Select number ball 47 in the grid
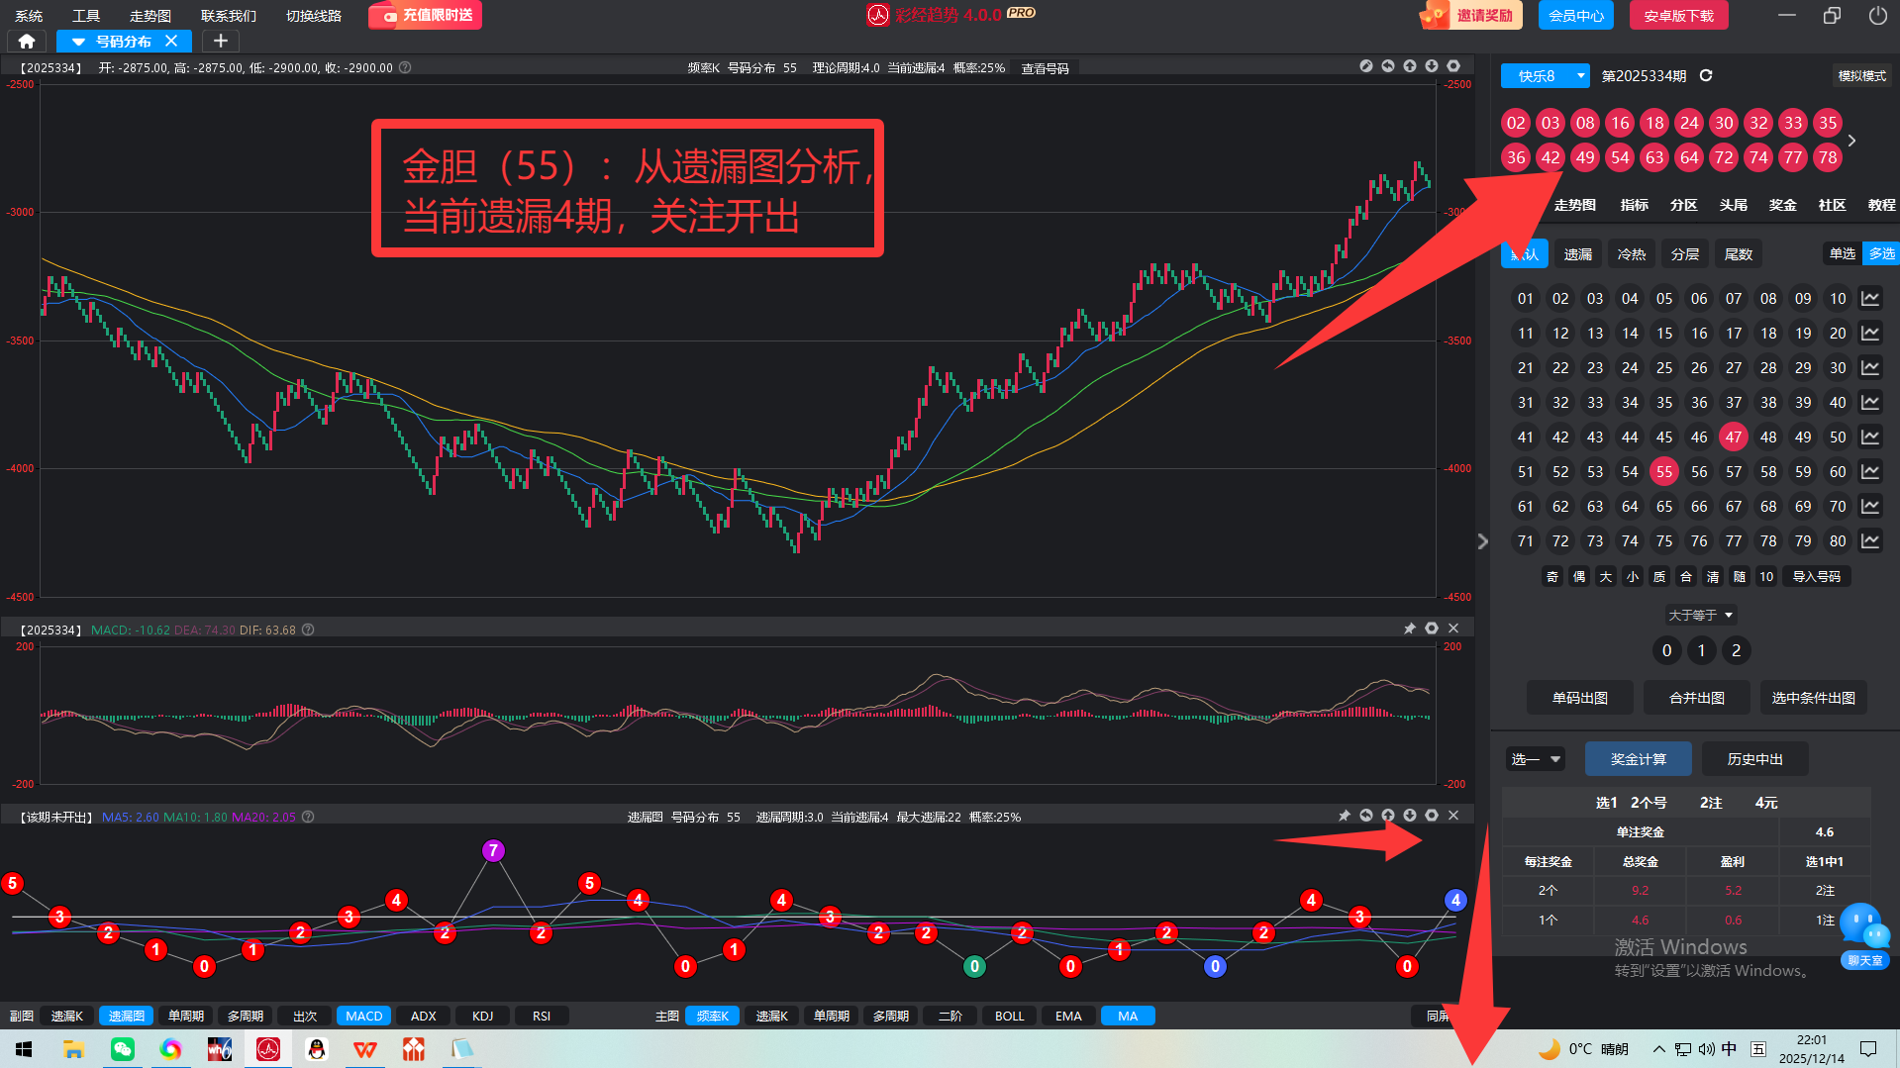1900x1068 pixels. (x=1733, y=437)
